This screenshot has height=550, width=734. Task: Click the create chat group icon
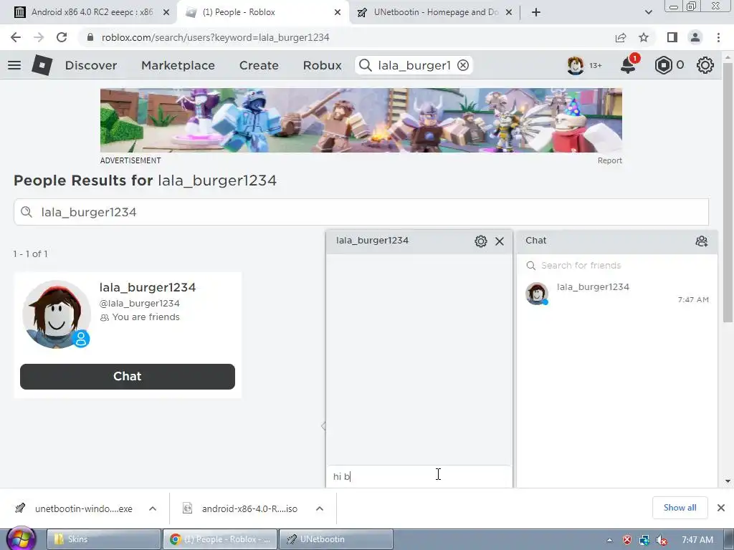click(x=701, y=241)
